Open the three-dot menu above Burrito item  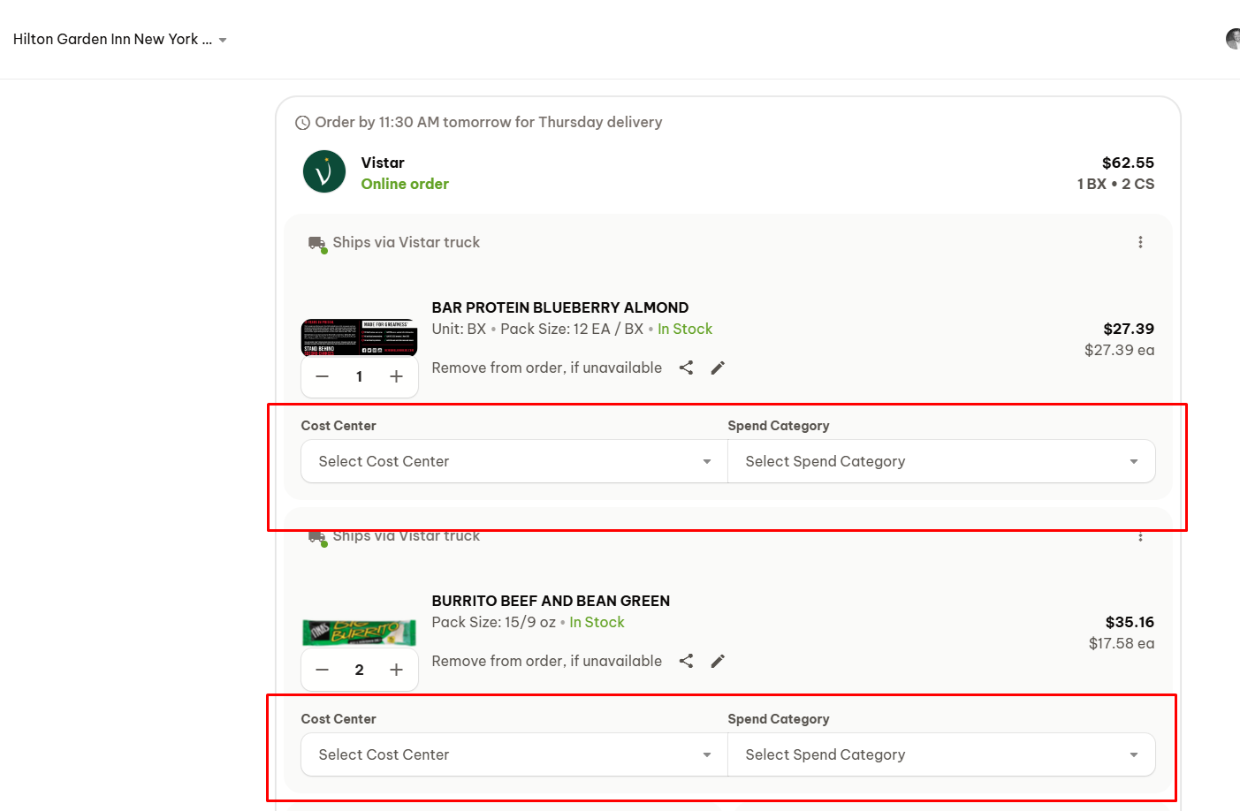coord(1140,536)
